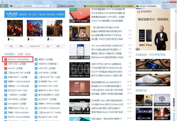Read HTC One M9 Android 7.0 headline

107,46
